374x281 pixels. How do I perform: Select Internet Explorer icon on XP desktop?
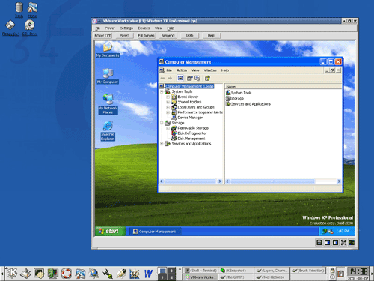(108, 131)
